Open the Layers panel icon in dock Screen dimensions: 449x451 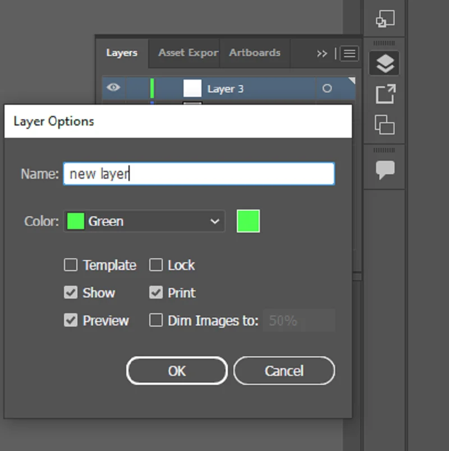click(384, 63)
